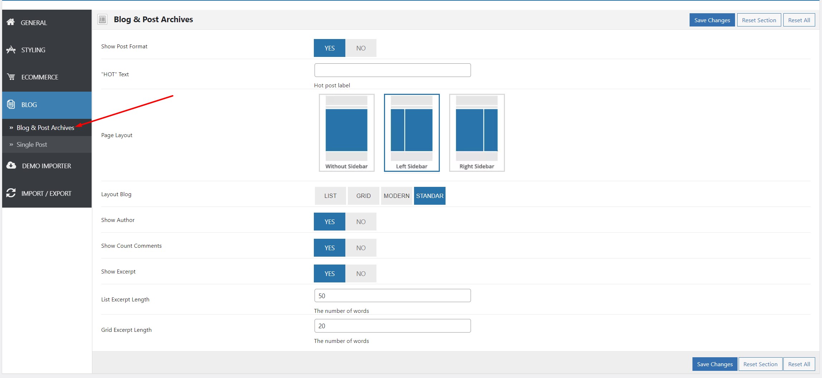822x378 pixels.
Task: Click top Save Changes button
Action: click(712, 20)
